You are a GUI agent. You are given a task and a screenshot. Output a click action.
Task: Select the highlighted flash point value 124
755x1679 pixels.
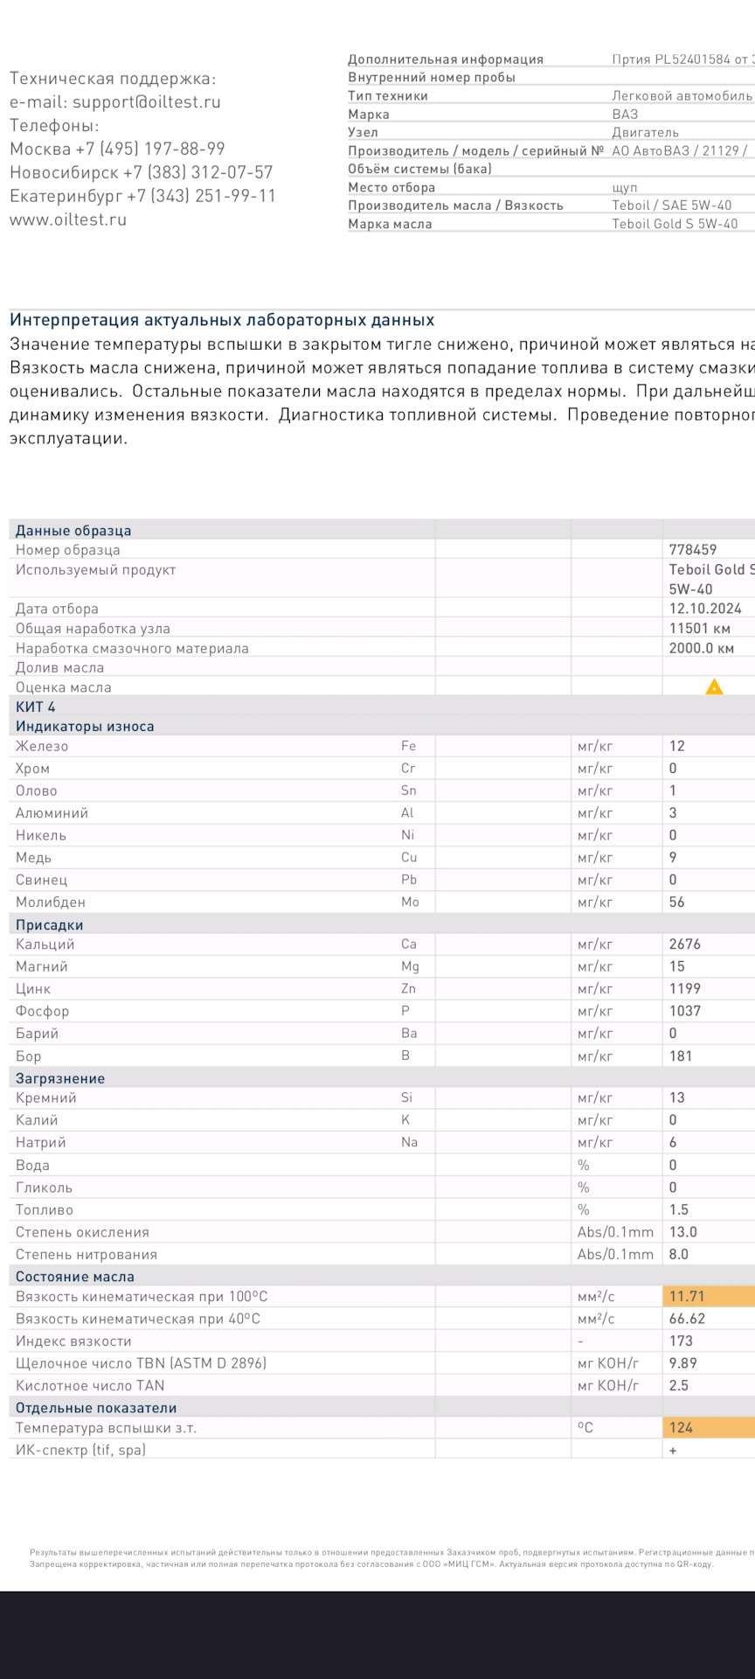[x=681, y=1428]
